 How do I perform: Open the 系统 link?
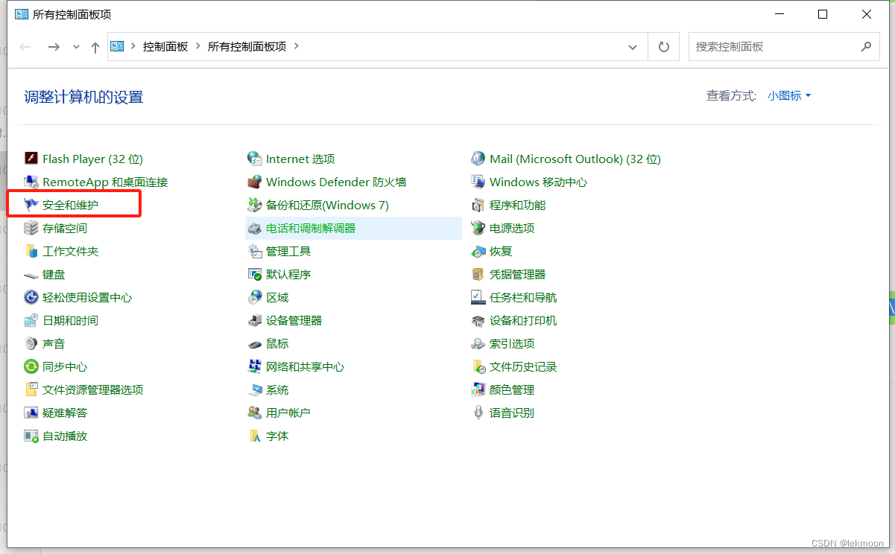tap(277, 389)
